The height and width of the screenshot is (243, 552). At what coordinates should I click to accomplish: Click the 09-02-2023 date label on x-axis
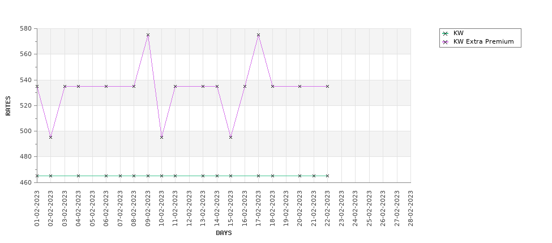(148, 208)
